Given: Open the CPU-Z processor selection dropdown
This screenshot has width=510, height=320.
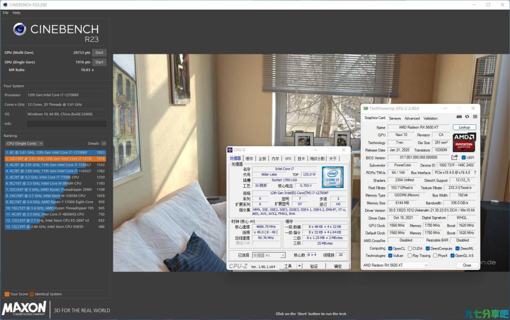Looking at the screenshot, I should point(269,255).
